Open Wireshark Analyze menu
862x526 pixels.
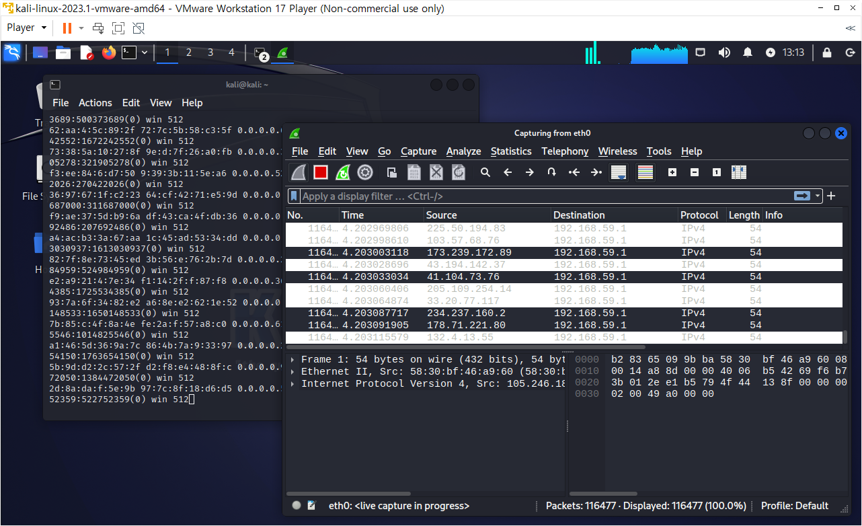[x=463, y=151]
